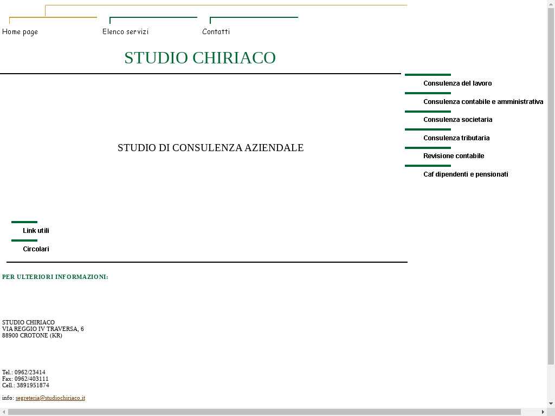Click the segreteria@studiochiriaco.it email link
The width and height of the screenshot is (555, 416).
click(x=50, y=398)
